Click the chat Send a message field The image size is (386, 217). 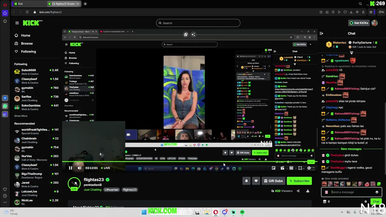tap(352, 192)
